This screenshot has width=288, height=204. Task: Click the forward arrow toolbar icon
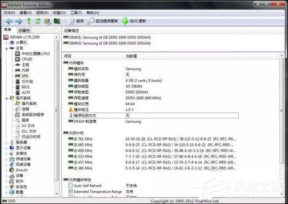(19, 22)
